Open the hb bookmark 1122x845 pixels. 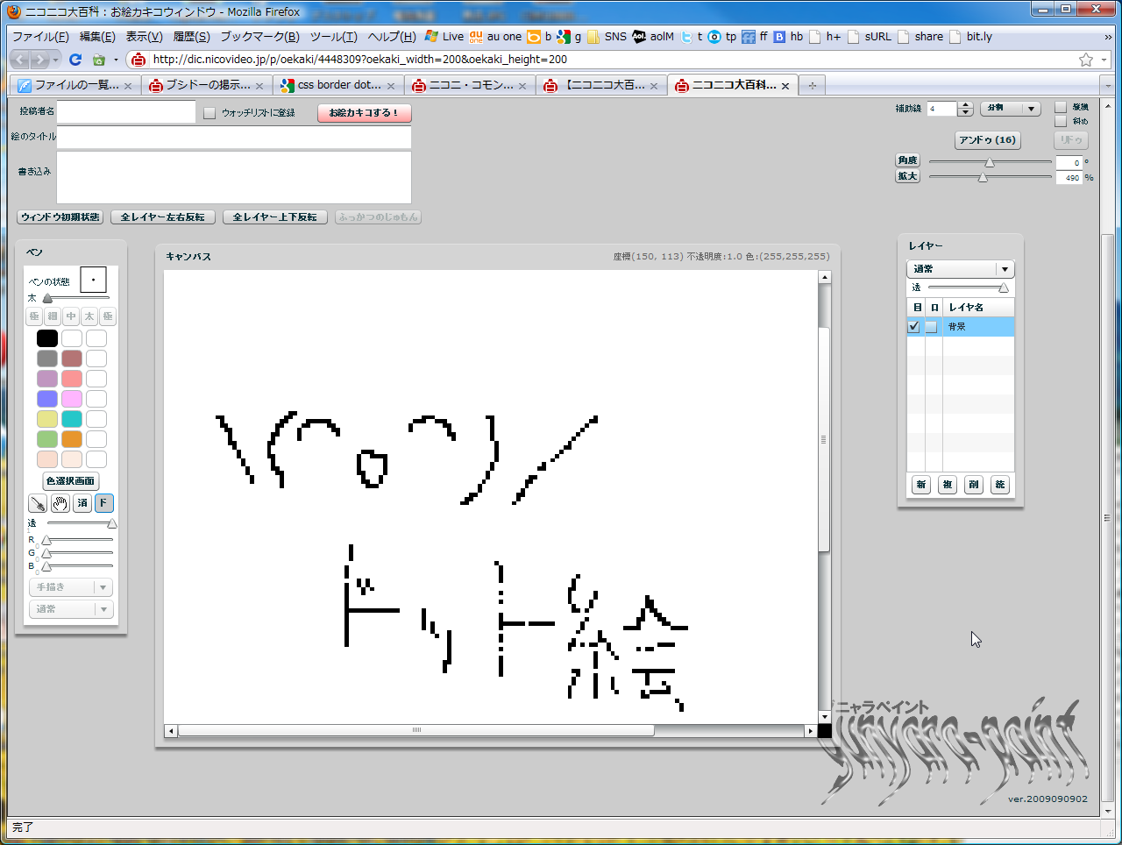[788, 37]
